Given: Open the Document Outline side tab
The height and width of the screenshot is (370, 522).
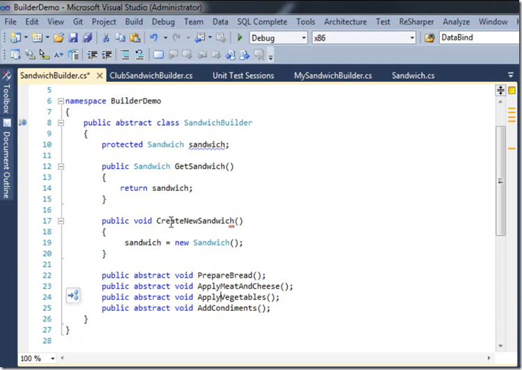Looking at the screenshot, I should (x=7, y=159).
